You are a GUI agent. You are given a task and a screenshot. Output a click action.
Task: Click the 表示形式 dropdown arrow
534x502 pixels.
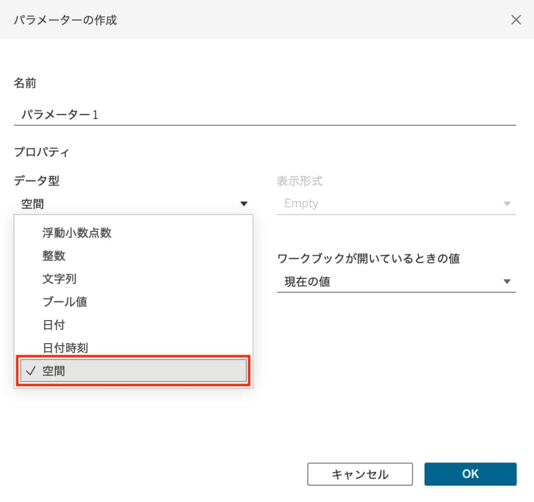506,204
